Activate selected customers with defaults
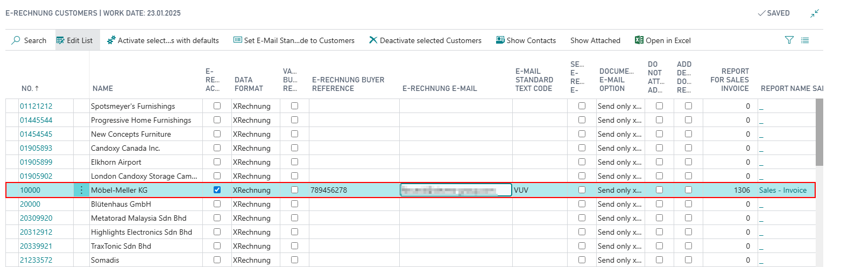Viewport: 841px width, 267px height. click(x=163, y=40)
